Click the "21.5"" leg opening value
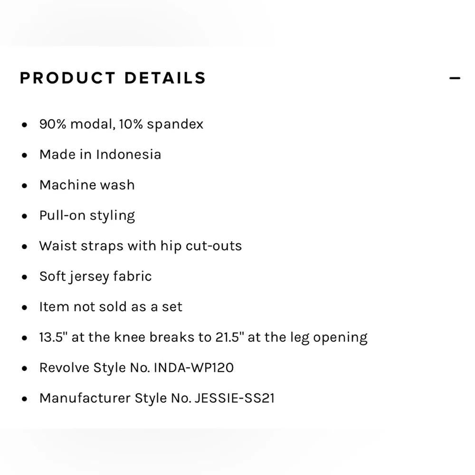Screen dimensions: 475x475 pos(230,337)
